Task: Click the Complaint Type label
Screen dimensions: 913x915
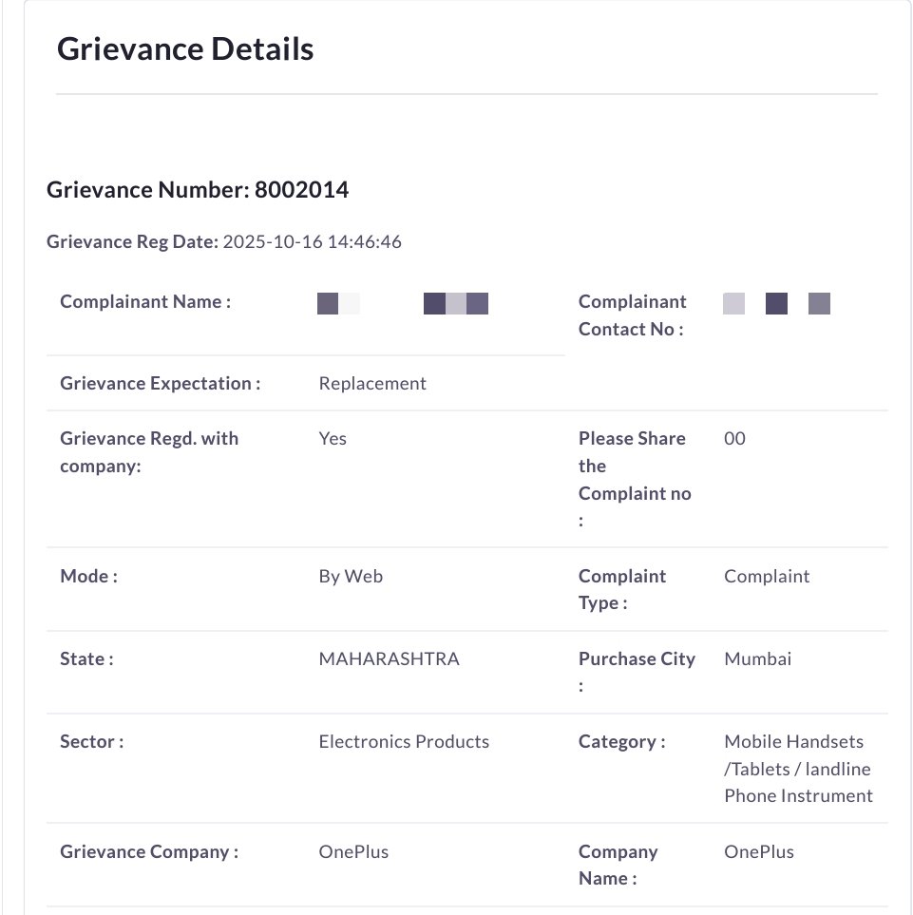Action: point(621,589)
